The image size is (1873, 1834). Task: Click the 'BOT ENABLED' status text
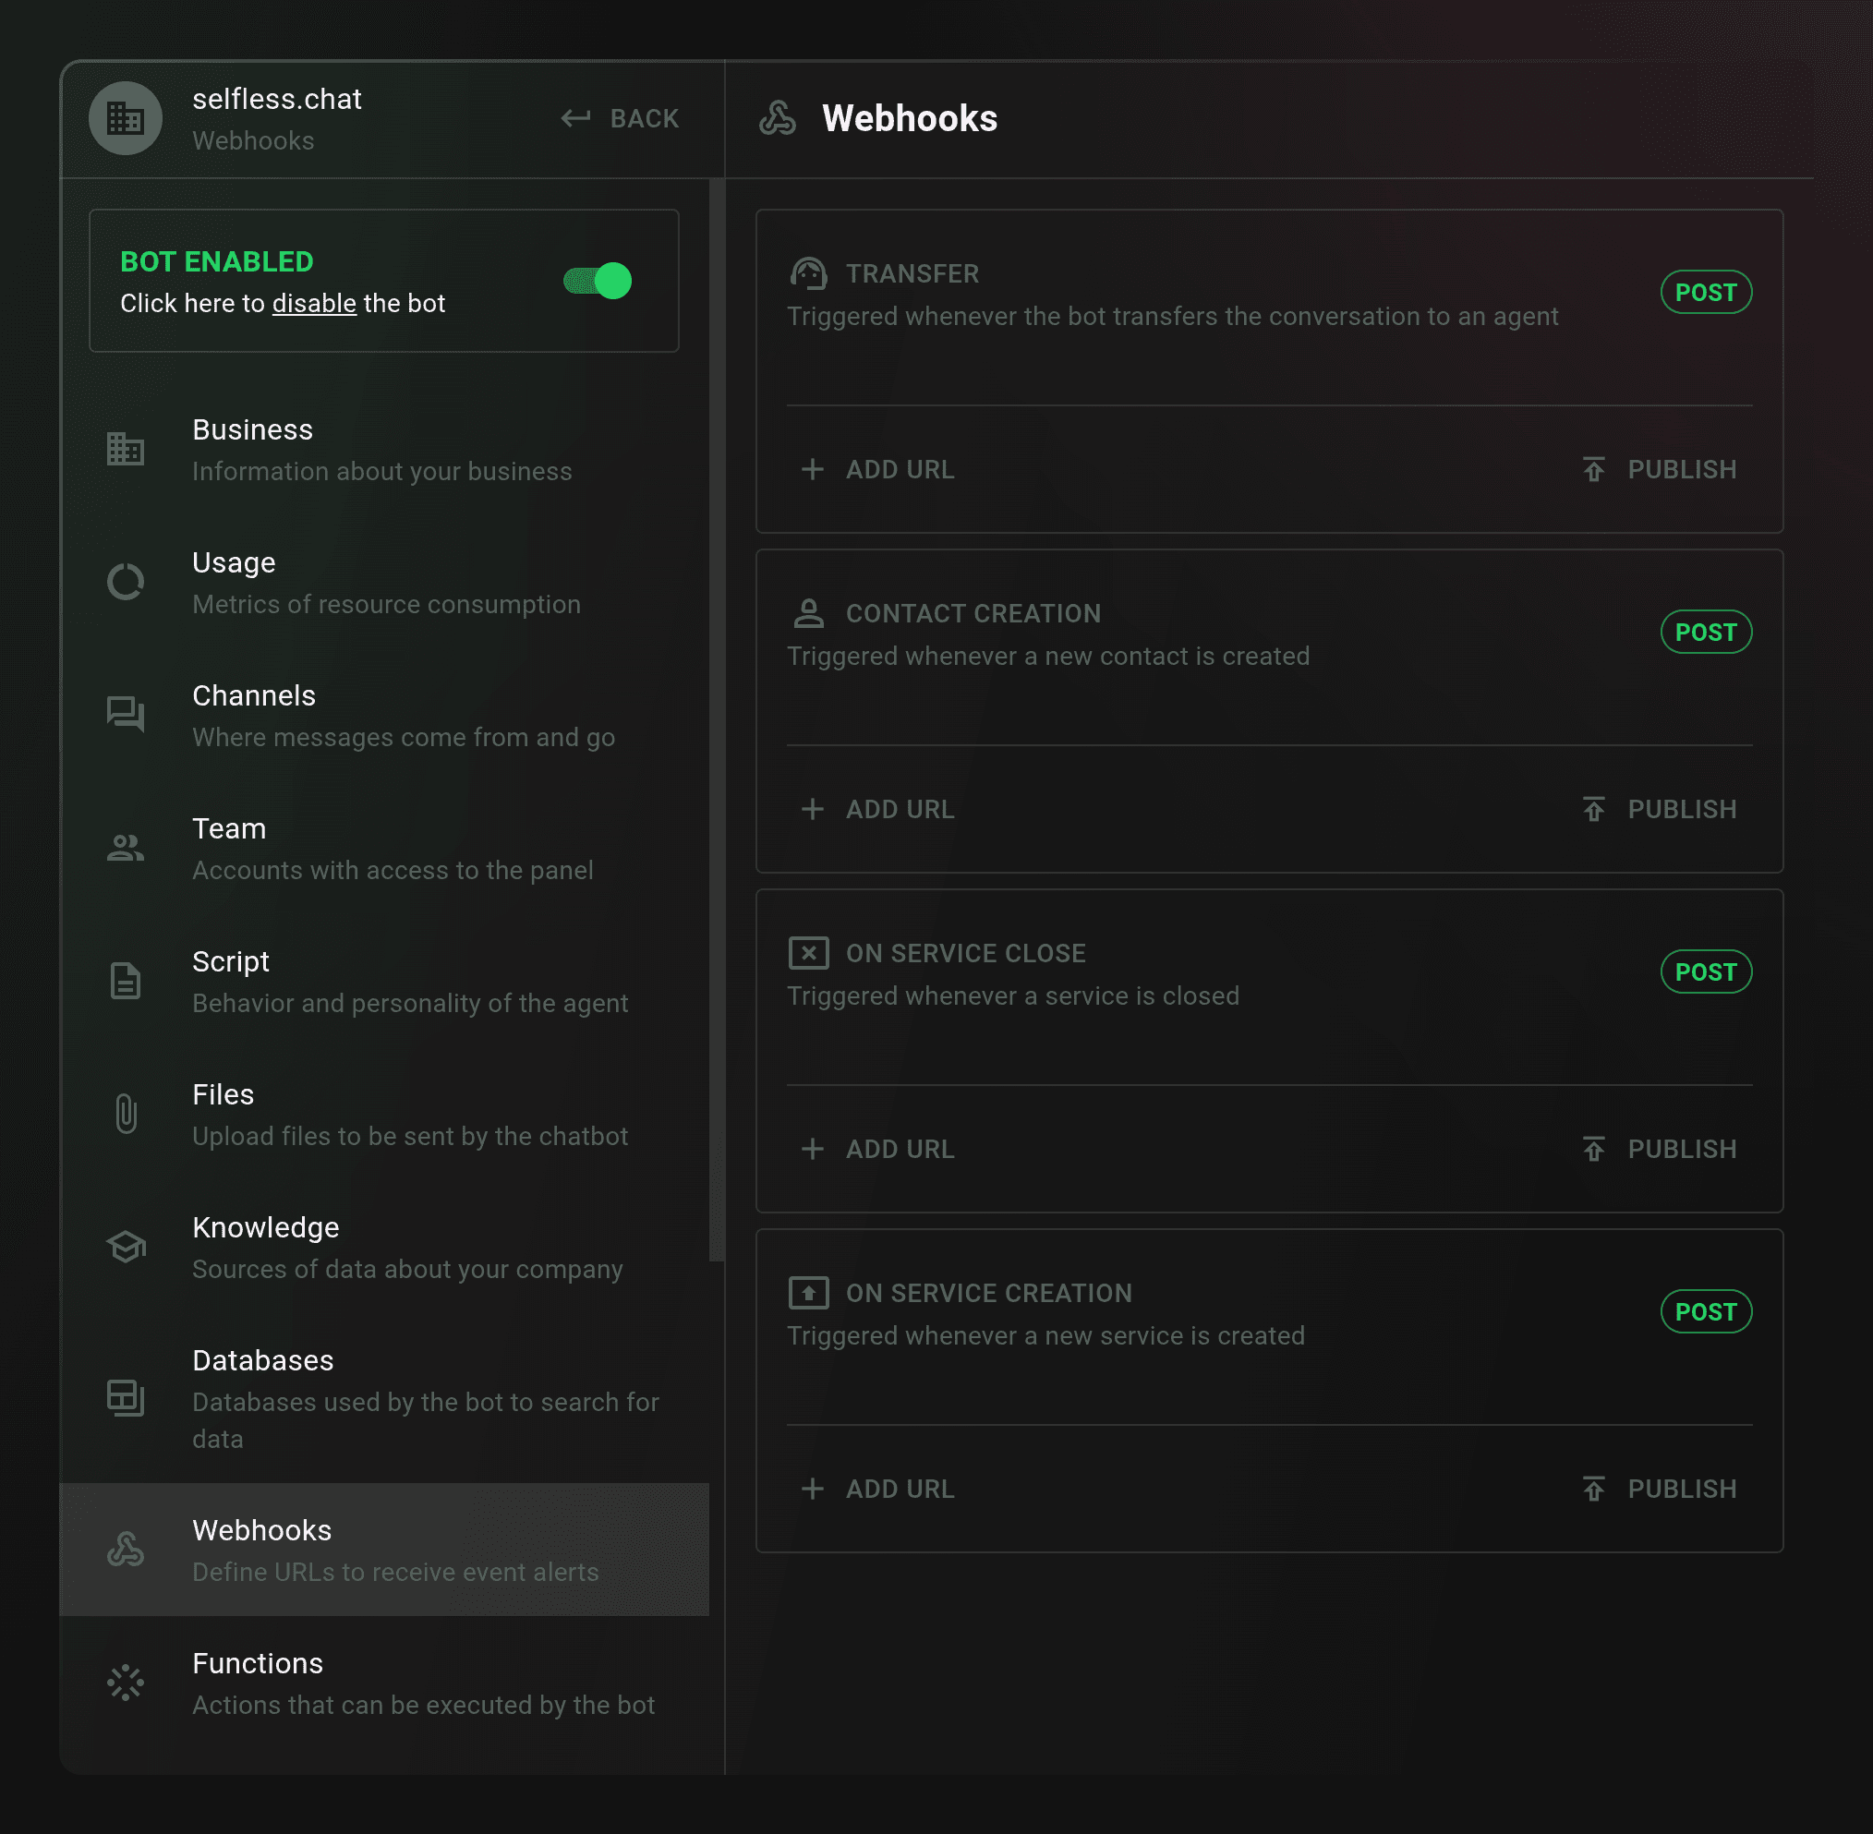pos(217,262)
